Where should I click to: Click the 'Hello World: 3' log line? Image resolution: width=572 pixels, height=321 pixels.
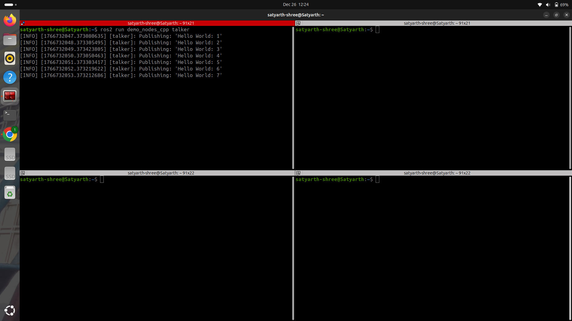121,49
